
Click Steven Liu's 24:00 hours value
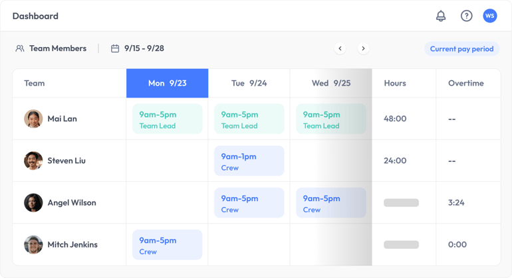(x=395, y=161)
